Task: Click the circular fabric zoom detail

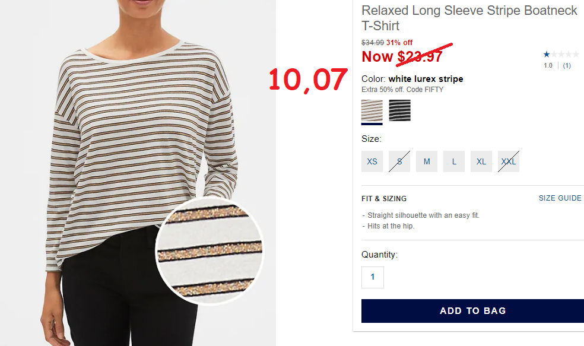Action: point(210,251)
